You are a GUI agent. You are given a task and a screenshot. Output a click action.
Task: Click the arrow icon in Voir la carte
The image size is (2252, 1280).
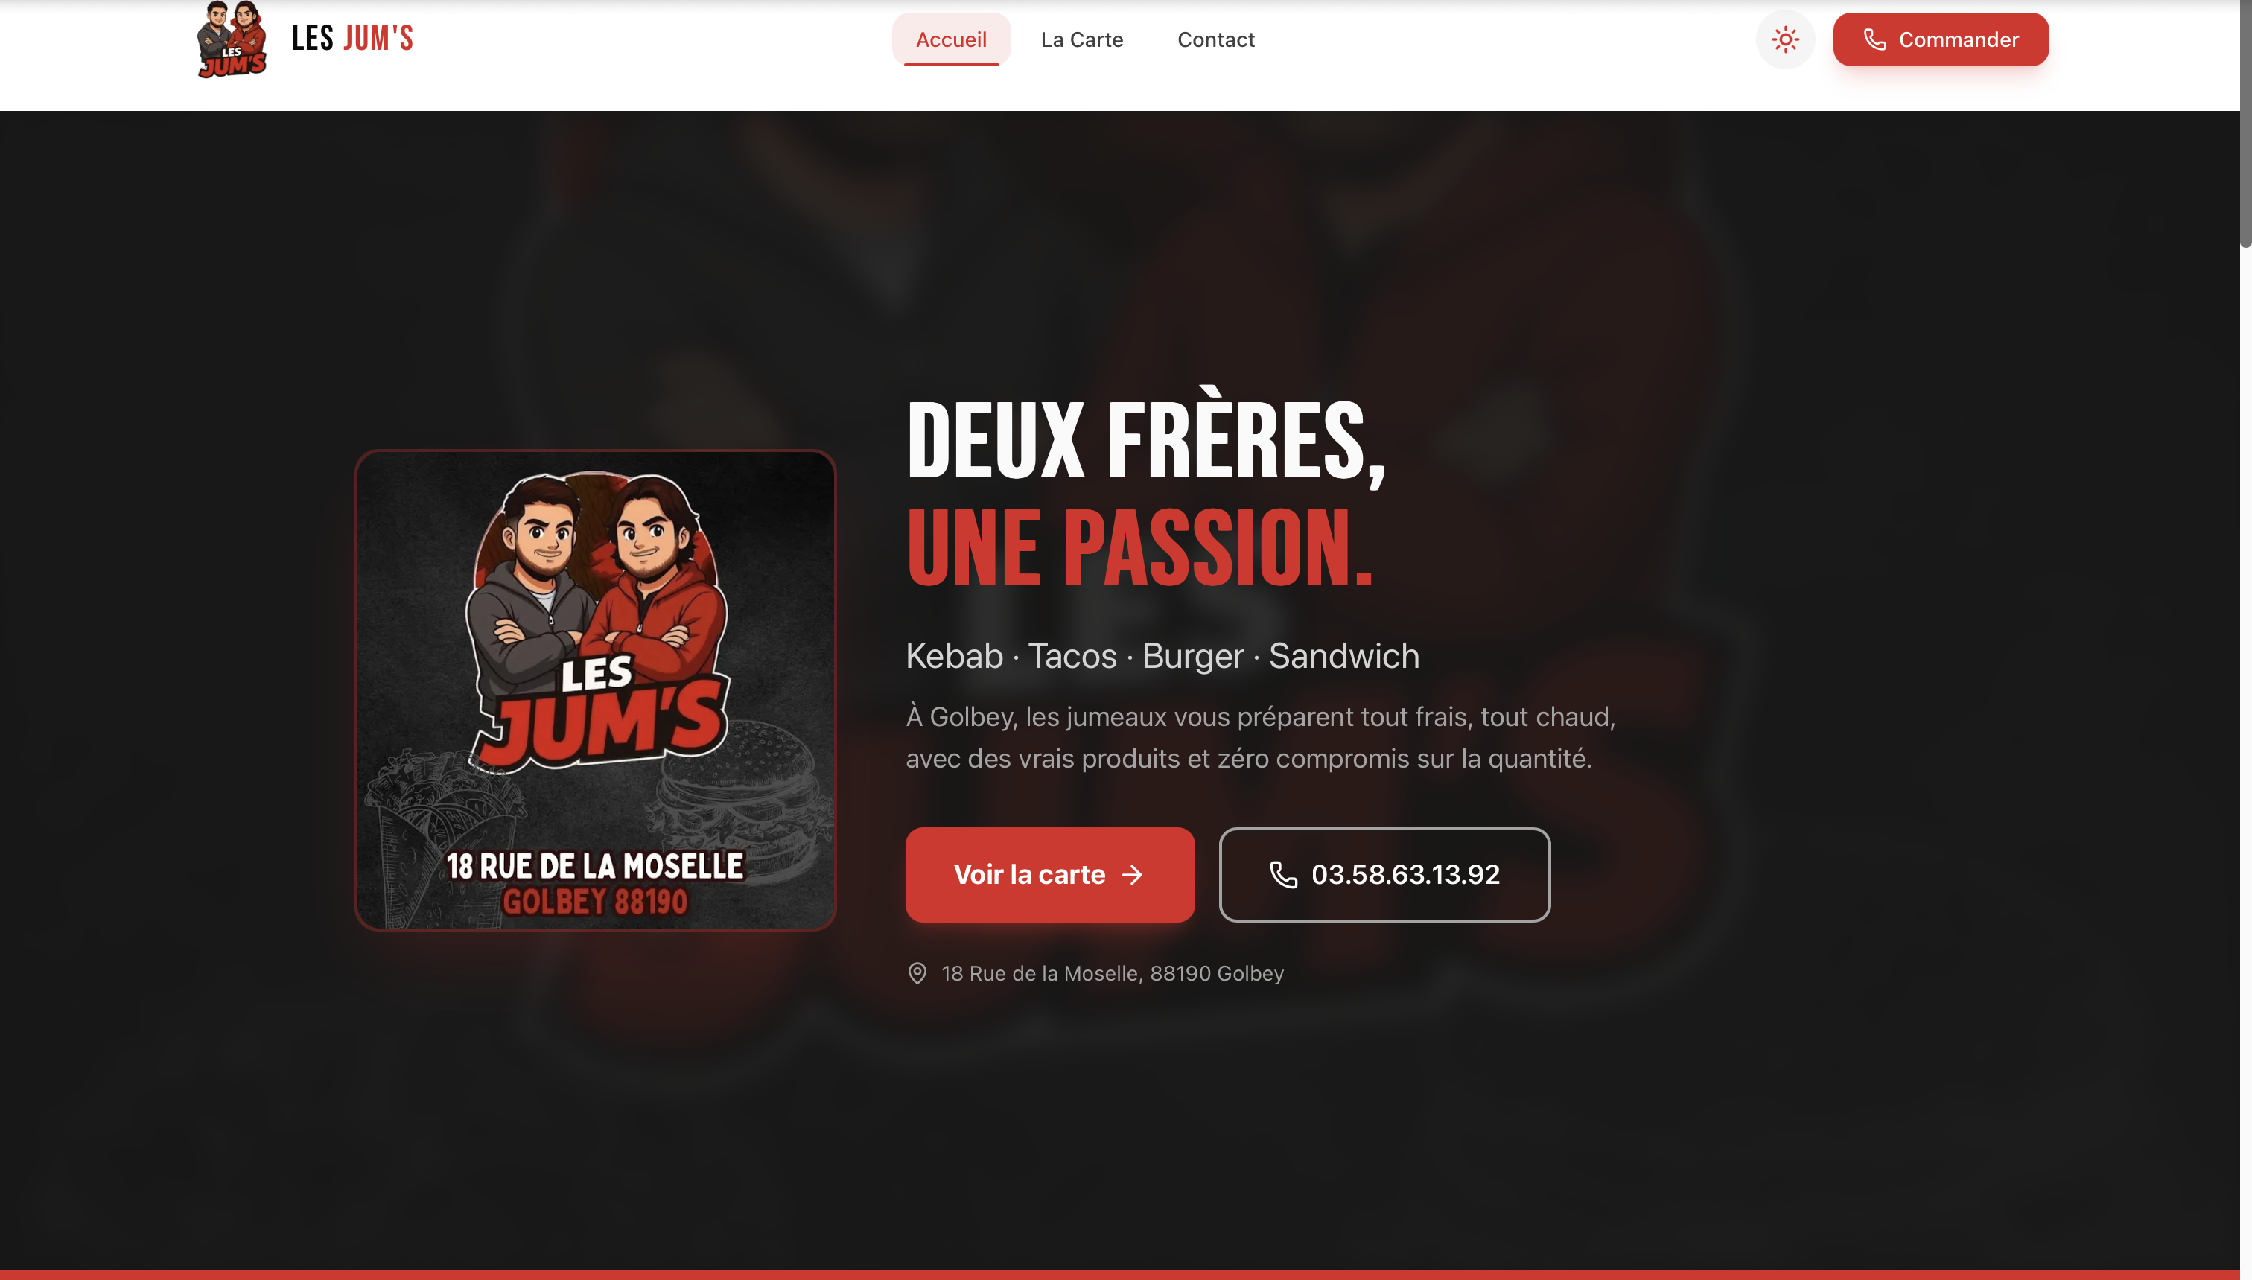[x=1132, y=875]
